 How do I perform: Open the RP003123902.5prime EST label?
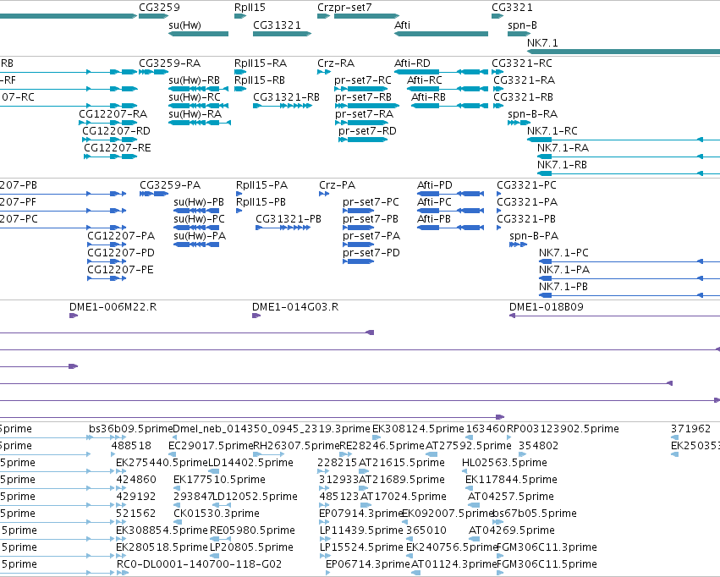click(563, 429)
